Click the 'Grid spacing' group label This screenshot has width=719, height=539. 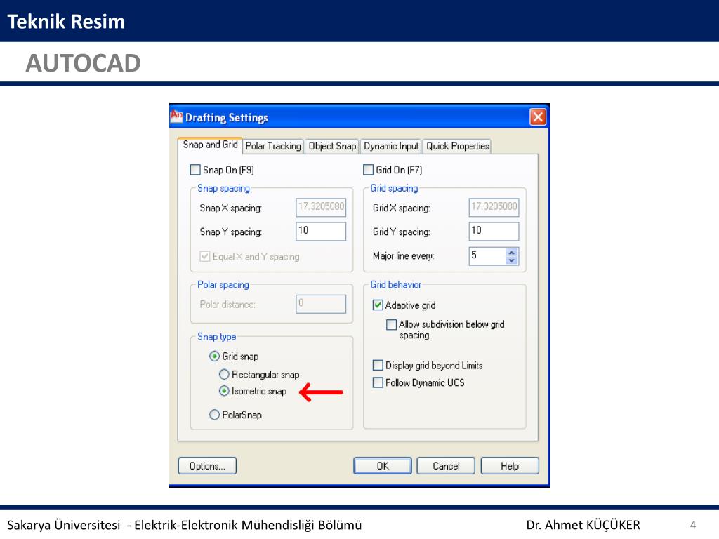click(x=395, y=188)
